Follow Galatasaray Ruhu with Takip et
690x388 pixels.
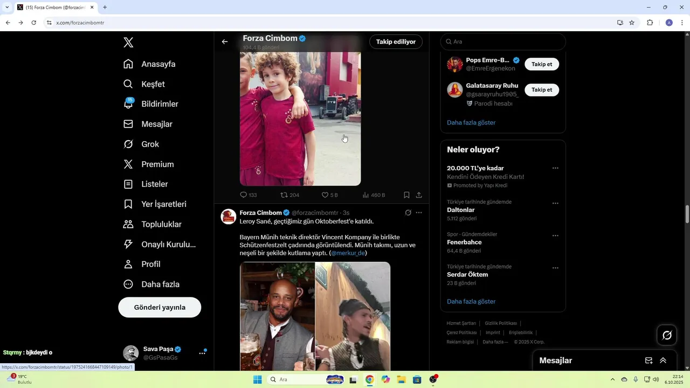[x=542, y=90]
